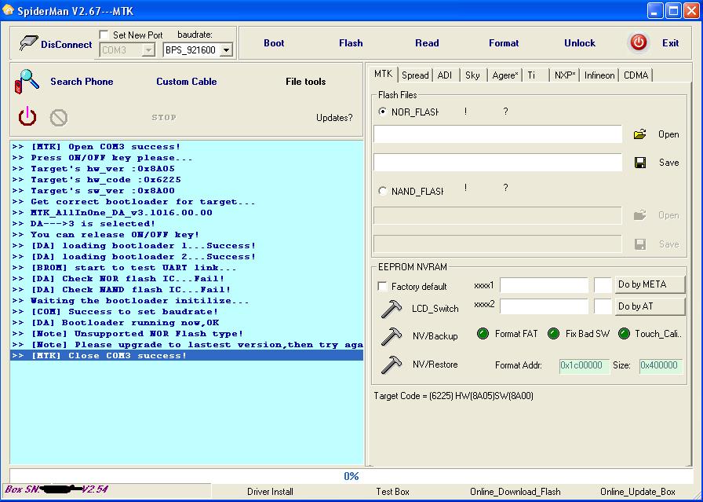Screen dimensions: 703x502
Task: Open the Infineon tab
Action: [599, 75]
